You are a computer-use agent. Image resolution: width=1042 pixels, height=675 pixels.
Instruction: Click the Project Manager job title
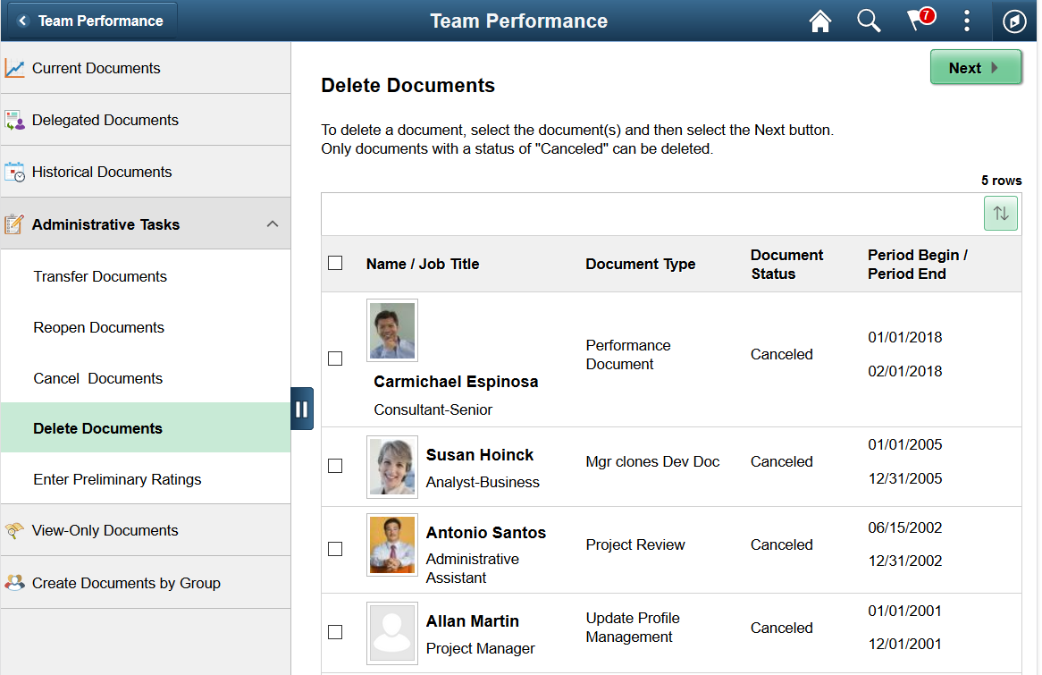click(481, 648)
